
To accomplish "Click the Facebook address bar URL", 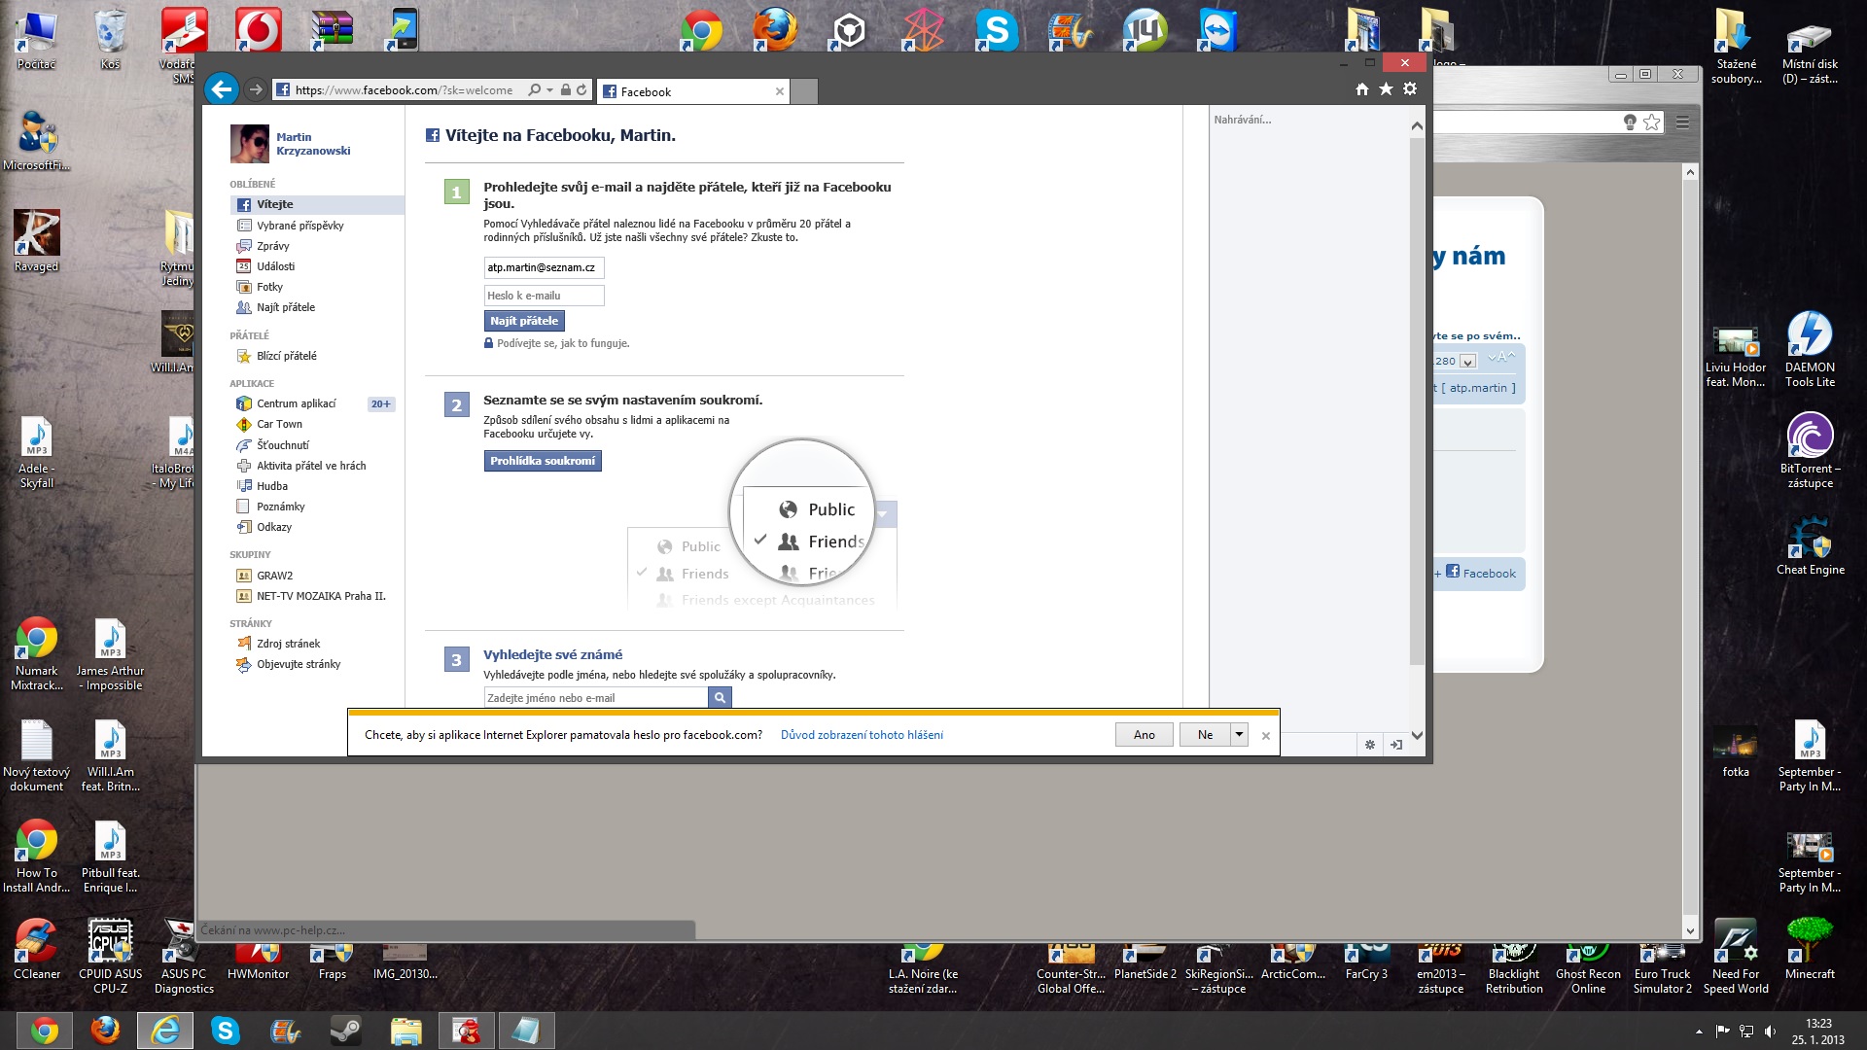I will 404,90.
